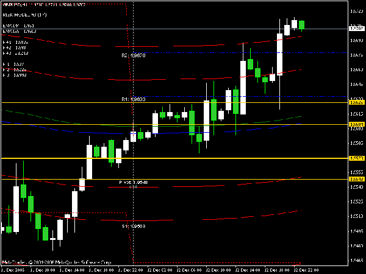The image size is (366, 274).
Task: Click the F-3 level text line
Action: 15,75
